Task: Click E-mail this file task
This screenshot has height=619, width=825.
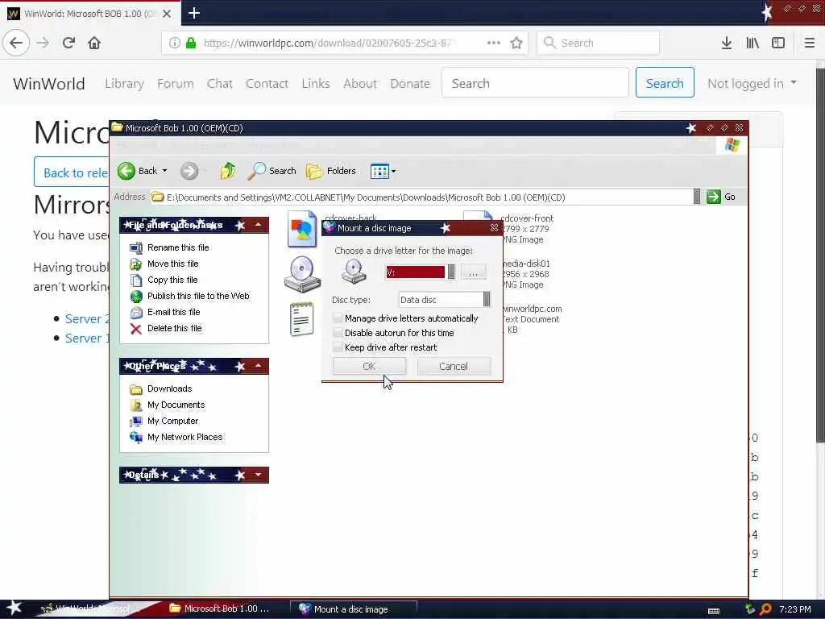Action: (174, 312)
